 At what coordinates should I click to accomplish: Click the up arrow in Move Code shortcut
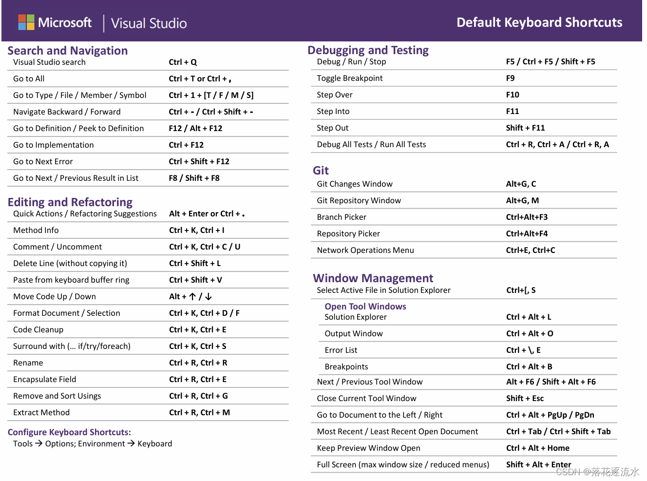click(x=192, y=296)
